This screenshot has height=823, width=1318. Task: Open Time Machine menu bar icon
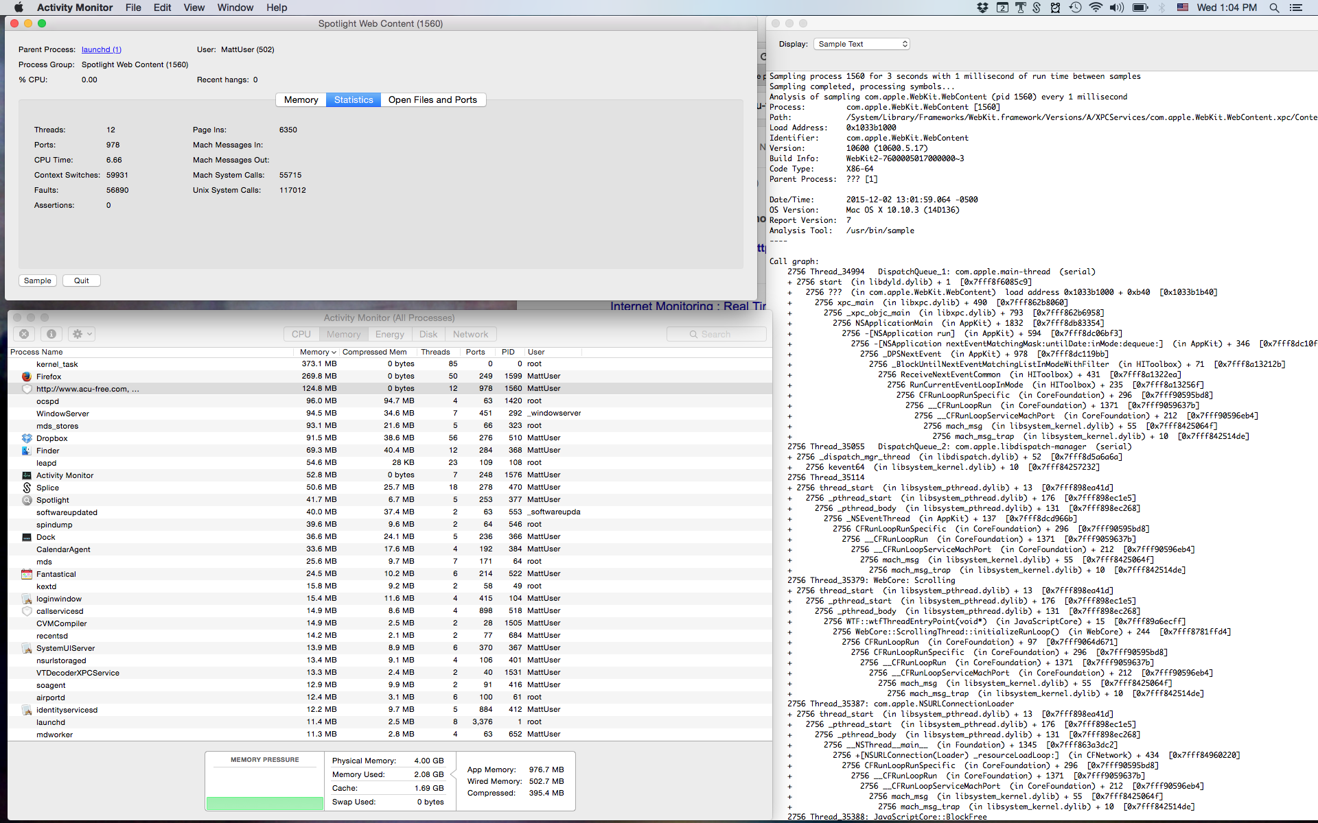coord(1075,8)
